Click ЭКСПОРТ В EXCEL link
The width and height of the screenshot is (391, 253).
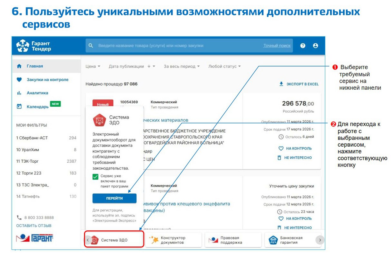299,84
